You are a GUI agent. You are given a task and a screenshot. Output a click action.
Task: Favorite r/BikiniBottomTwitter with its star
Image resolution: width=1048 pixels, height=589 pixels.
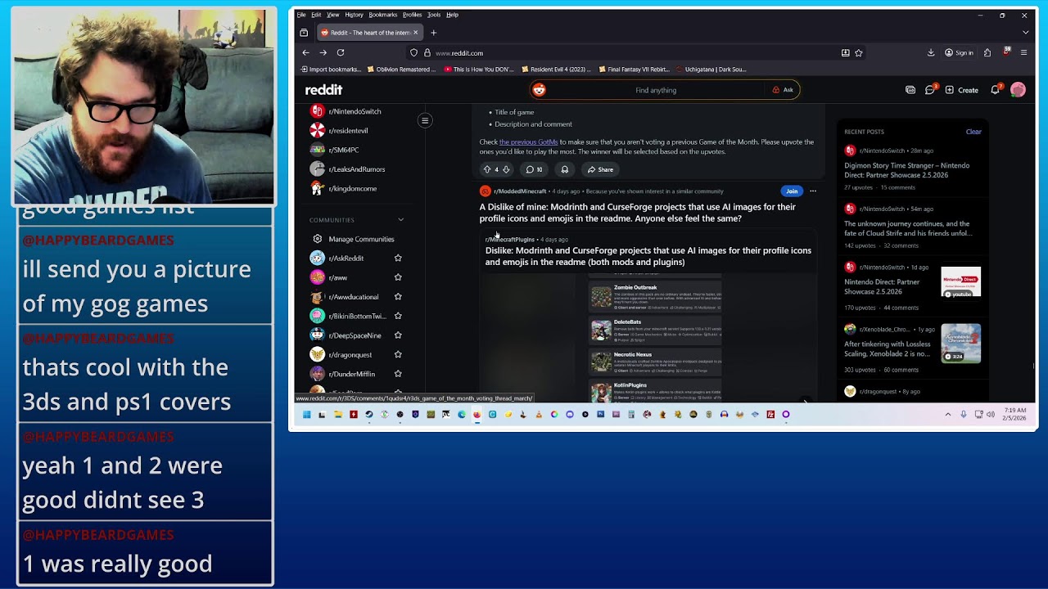pyautogui.click(x=398, y=316)
